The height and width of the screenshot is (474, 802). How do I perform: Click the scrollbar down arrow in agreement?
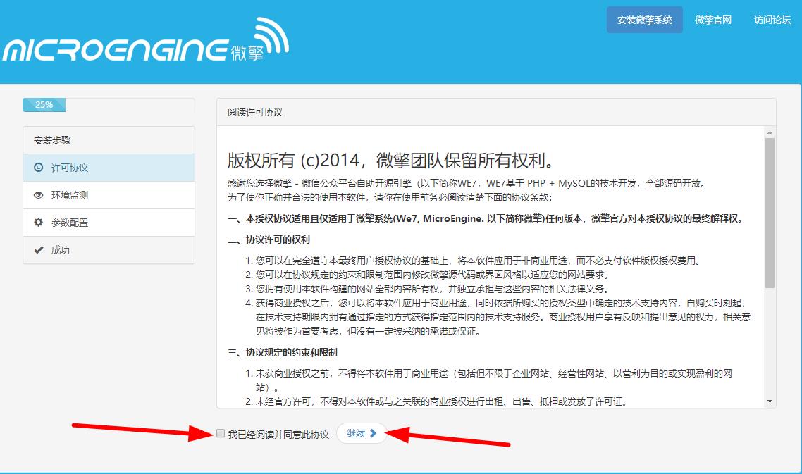click(x=770, y=402)
